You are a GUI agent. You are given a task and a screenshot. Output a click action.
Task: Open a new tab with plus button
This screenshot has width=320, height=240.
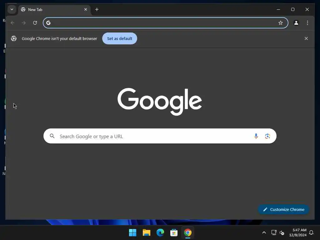click(97, 9)
